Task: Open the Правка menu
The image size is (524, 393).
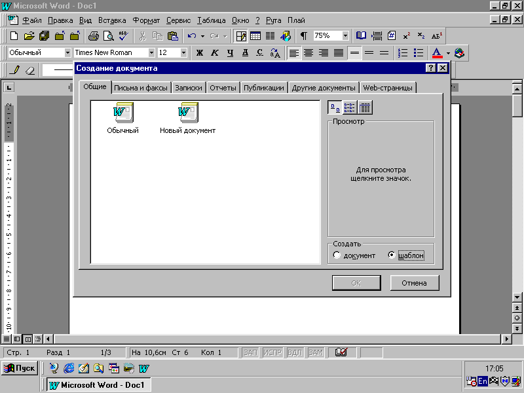Action: tap(60, 20)
